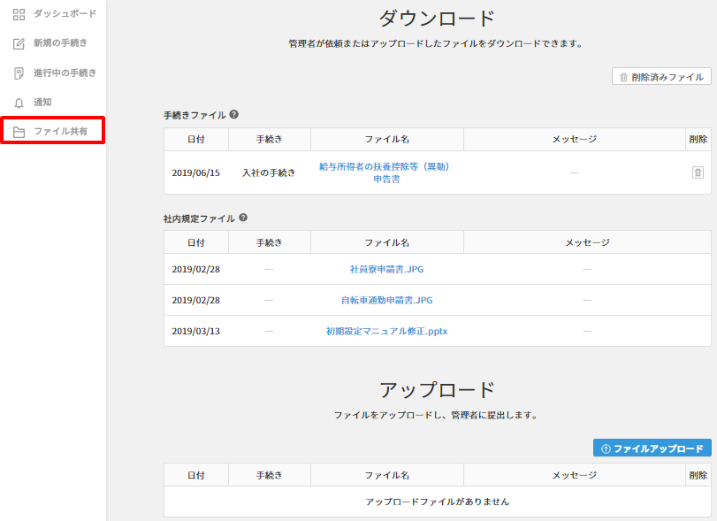The image size is (717, 521).
Task: Click help icon next to 社内規定ファイル
Action: [243, 218]
